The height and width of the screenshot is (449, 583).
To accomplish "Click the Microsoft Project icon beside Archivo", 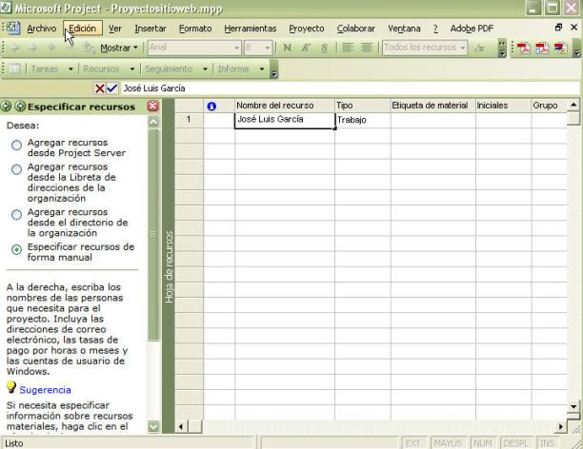I will [x=13, y=28].
